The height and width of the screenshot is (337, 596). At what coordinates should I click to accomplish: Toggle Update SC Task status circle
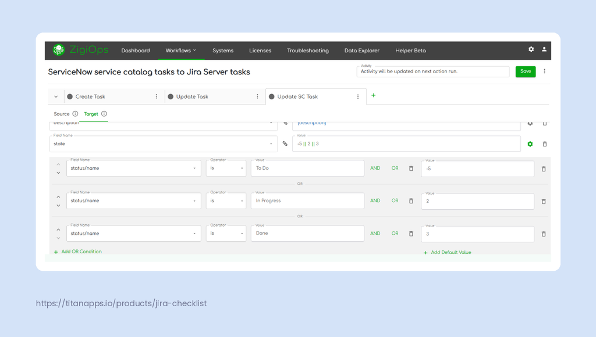(271, 96)
